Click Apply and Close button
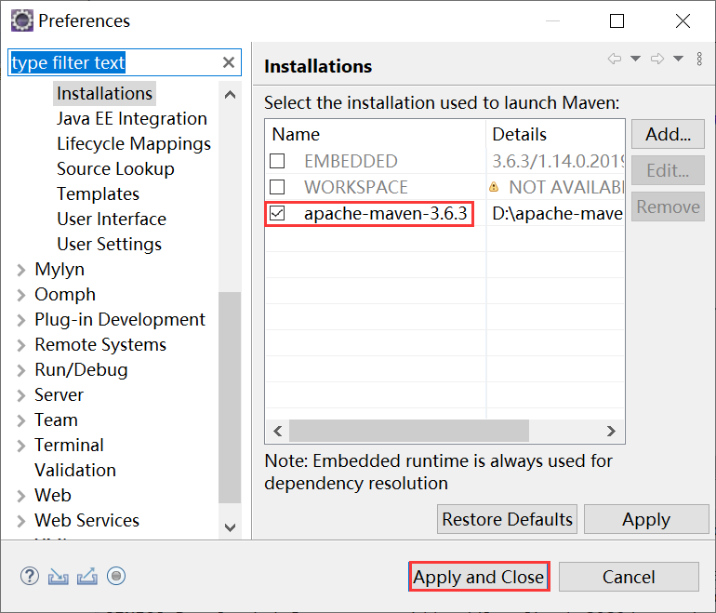This screenshot has width=716, height=613. (x=479, y=577)
